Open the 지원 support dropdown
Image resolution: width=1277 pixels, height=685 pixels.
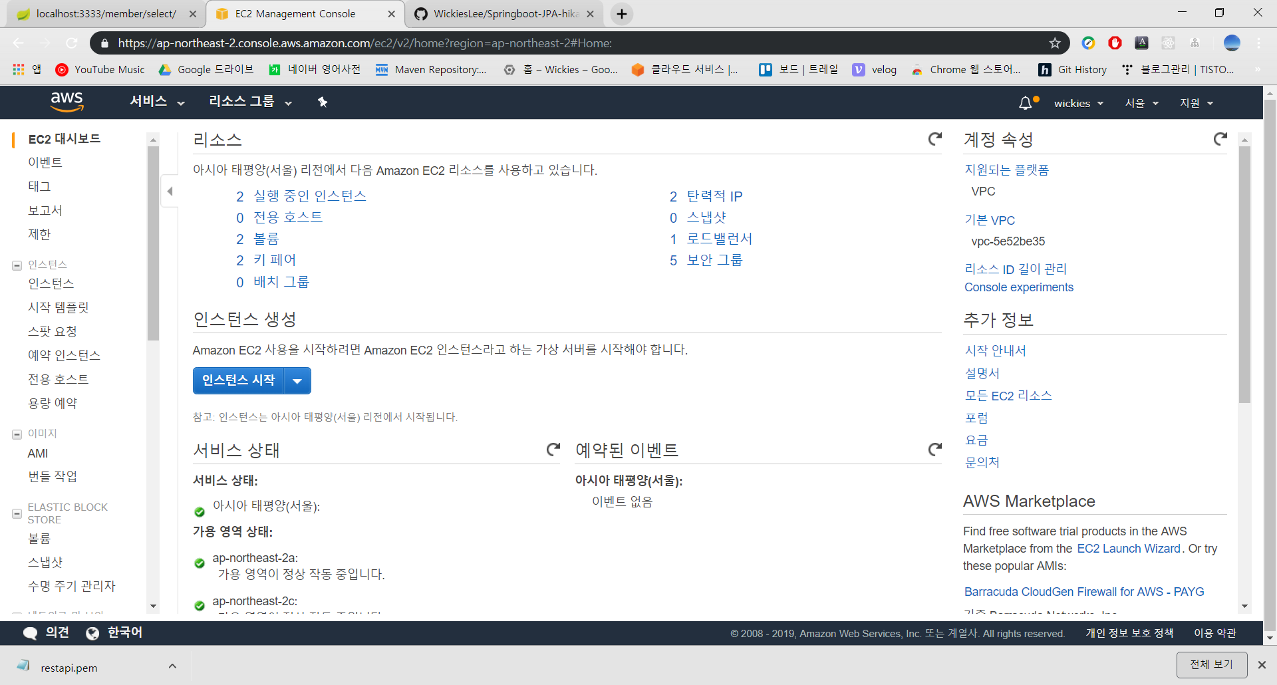pos(1197,103)
